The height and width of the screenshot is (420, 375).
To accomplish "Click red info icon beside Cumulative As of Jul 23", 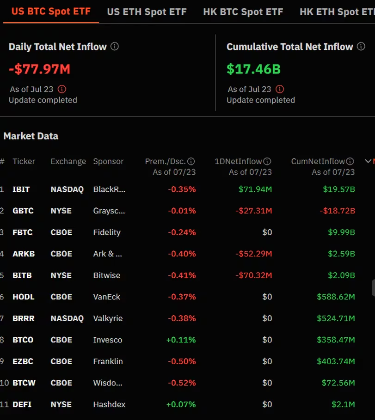I will point(280,89).
